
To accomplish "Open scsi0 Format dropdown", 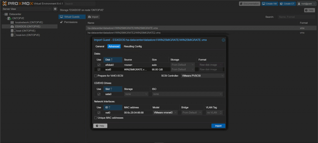I will pos(211,69).
